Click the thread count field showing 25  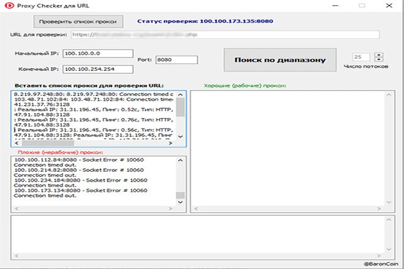(x=361, y=57)
